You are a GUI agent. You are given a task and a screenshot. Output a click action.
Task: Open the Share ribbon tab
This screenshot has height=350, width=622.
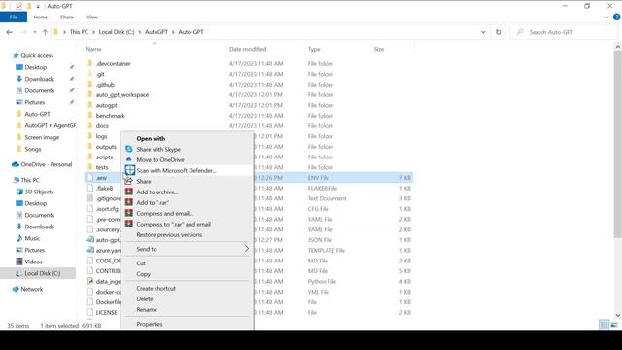tap(67, 17)
